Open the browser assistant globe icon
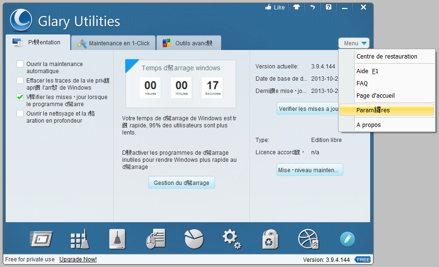This screenshot has height=267, width=439. 308,239
